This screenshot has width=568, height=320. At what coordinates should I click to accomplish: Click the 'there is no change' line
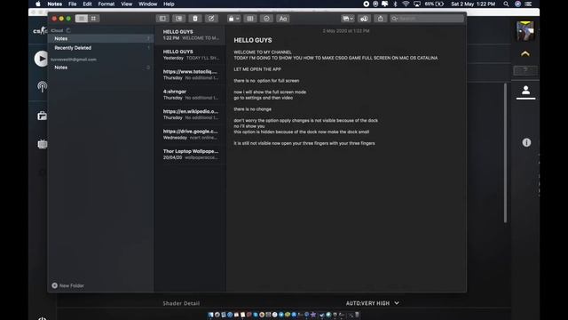(x=252, y=108)
